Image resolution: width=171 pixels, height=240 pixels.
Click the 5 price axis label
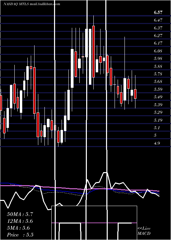(x=155, y=135)
